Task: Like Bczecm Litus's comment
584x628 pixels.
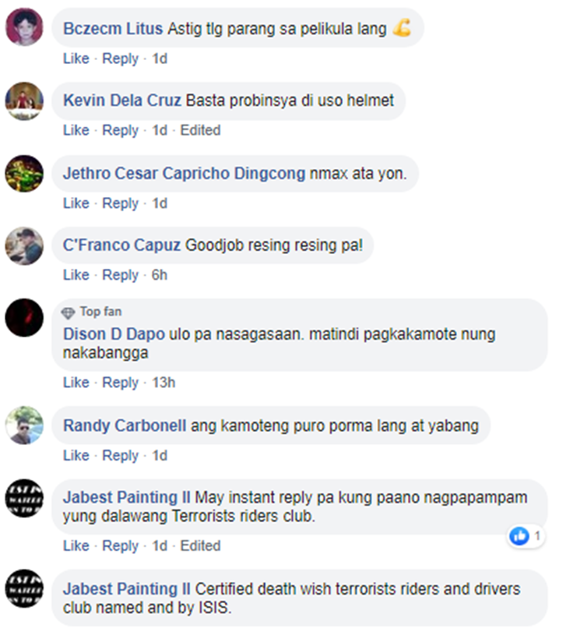Action: coord(76,58)
